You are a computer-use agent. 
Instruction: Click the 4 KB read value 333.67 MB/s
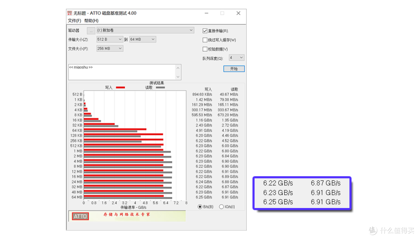(x=228, y=110)
